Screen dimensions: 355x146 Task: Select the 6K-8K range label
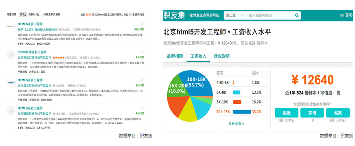(221, 92)
